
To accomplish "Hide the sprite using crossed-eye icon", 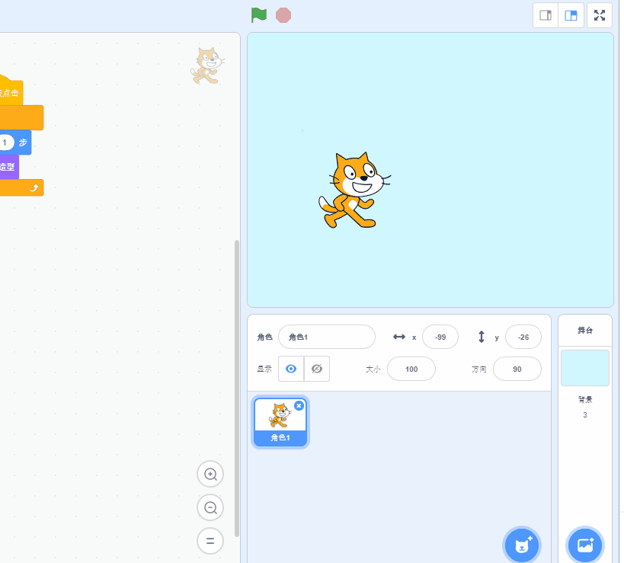I will click(317, 369).
